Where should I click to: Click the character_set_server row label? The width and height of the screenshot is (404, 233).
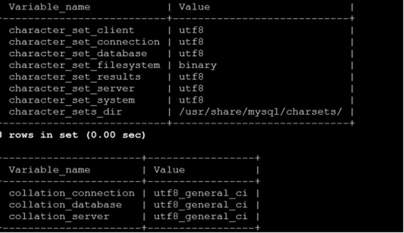point(71,89)
